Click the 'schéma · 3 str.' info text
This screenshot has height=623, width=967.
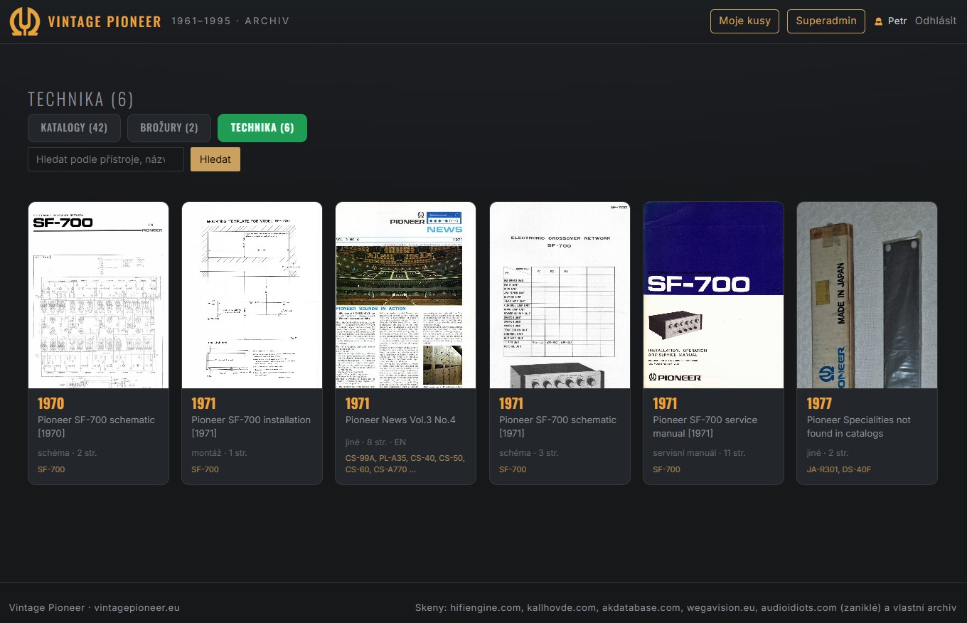528,453
